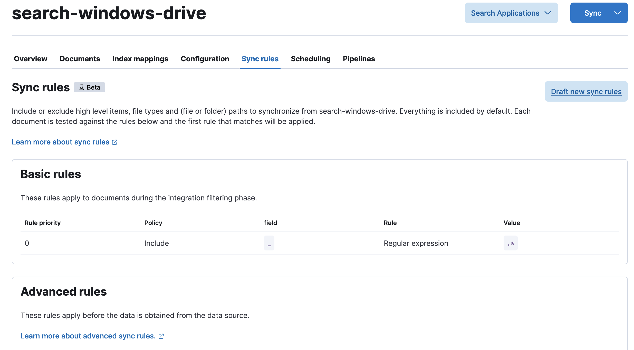
Task: Open the Search Applications dropdown
Action: [511, 13]
